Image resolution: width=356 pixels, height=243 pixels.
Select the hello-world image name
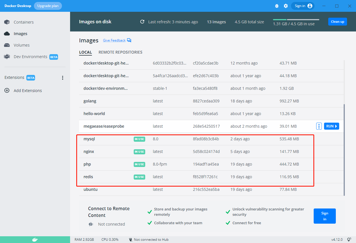click(94, 114)
